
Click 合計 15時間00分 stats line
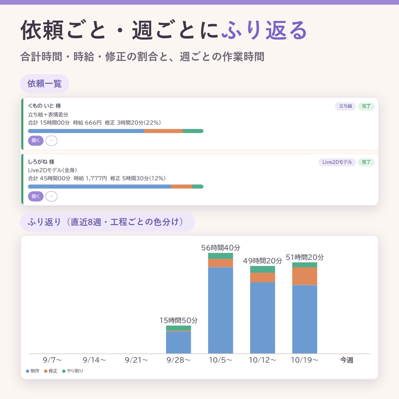coord(95,123)
